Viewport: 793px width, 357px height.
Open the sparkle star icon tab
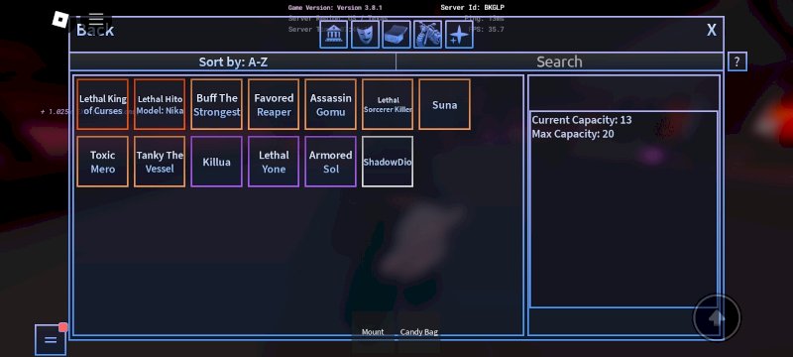coord(459,35)
